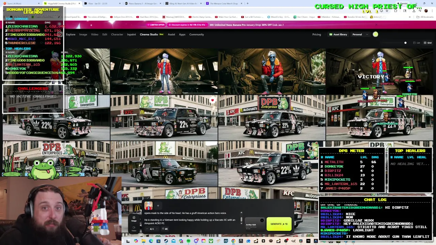Open Steam from the taskbar

pyautogui.click(x=166, y=241)
